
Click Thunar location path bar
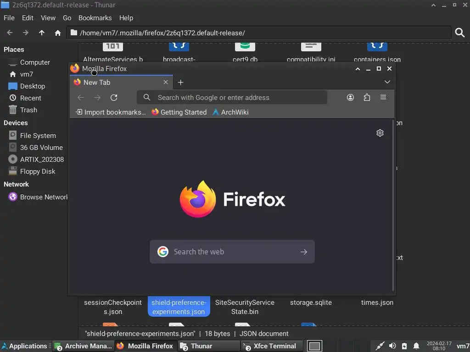coord(259,33)
